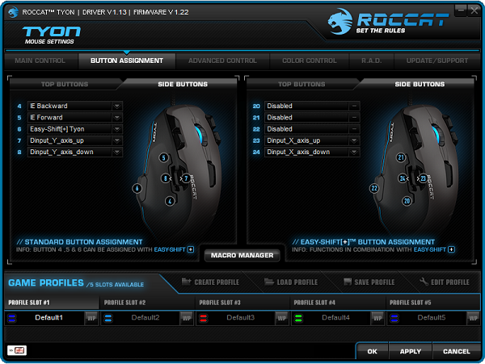Click button marker 6 on left mouse image
The width and height of the screenshot is (485, 364).
[137, 188]
